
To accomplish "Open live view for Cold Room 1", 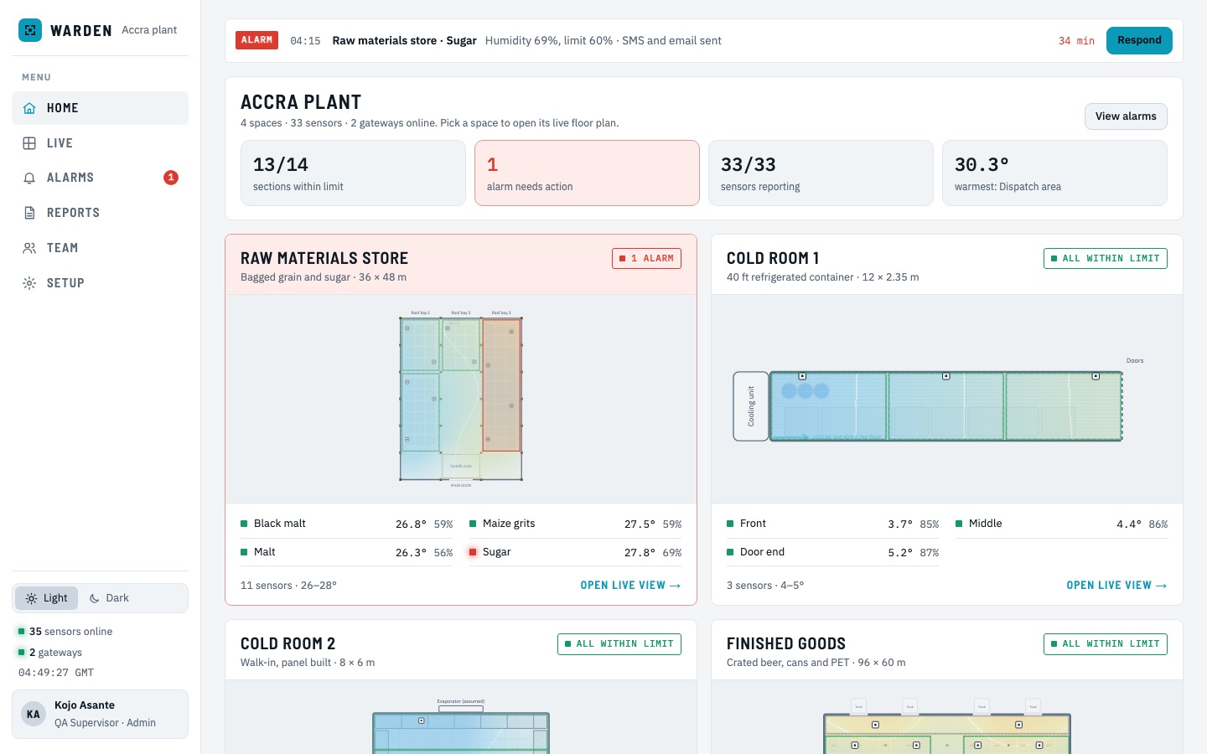I will (1117, 586).
